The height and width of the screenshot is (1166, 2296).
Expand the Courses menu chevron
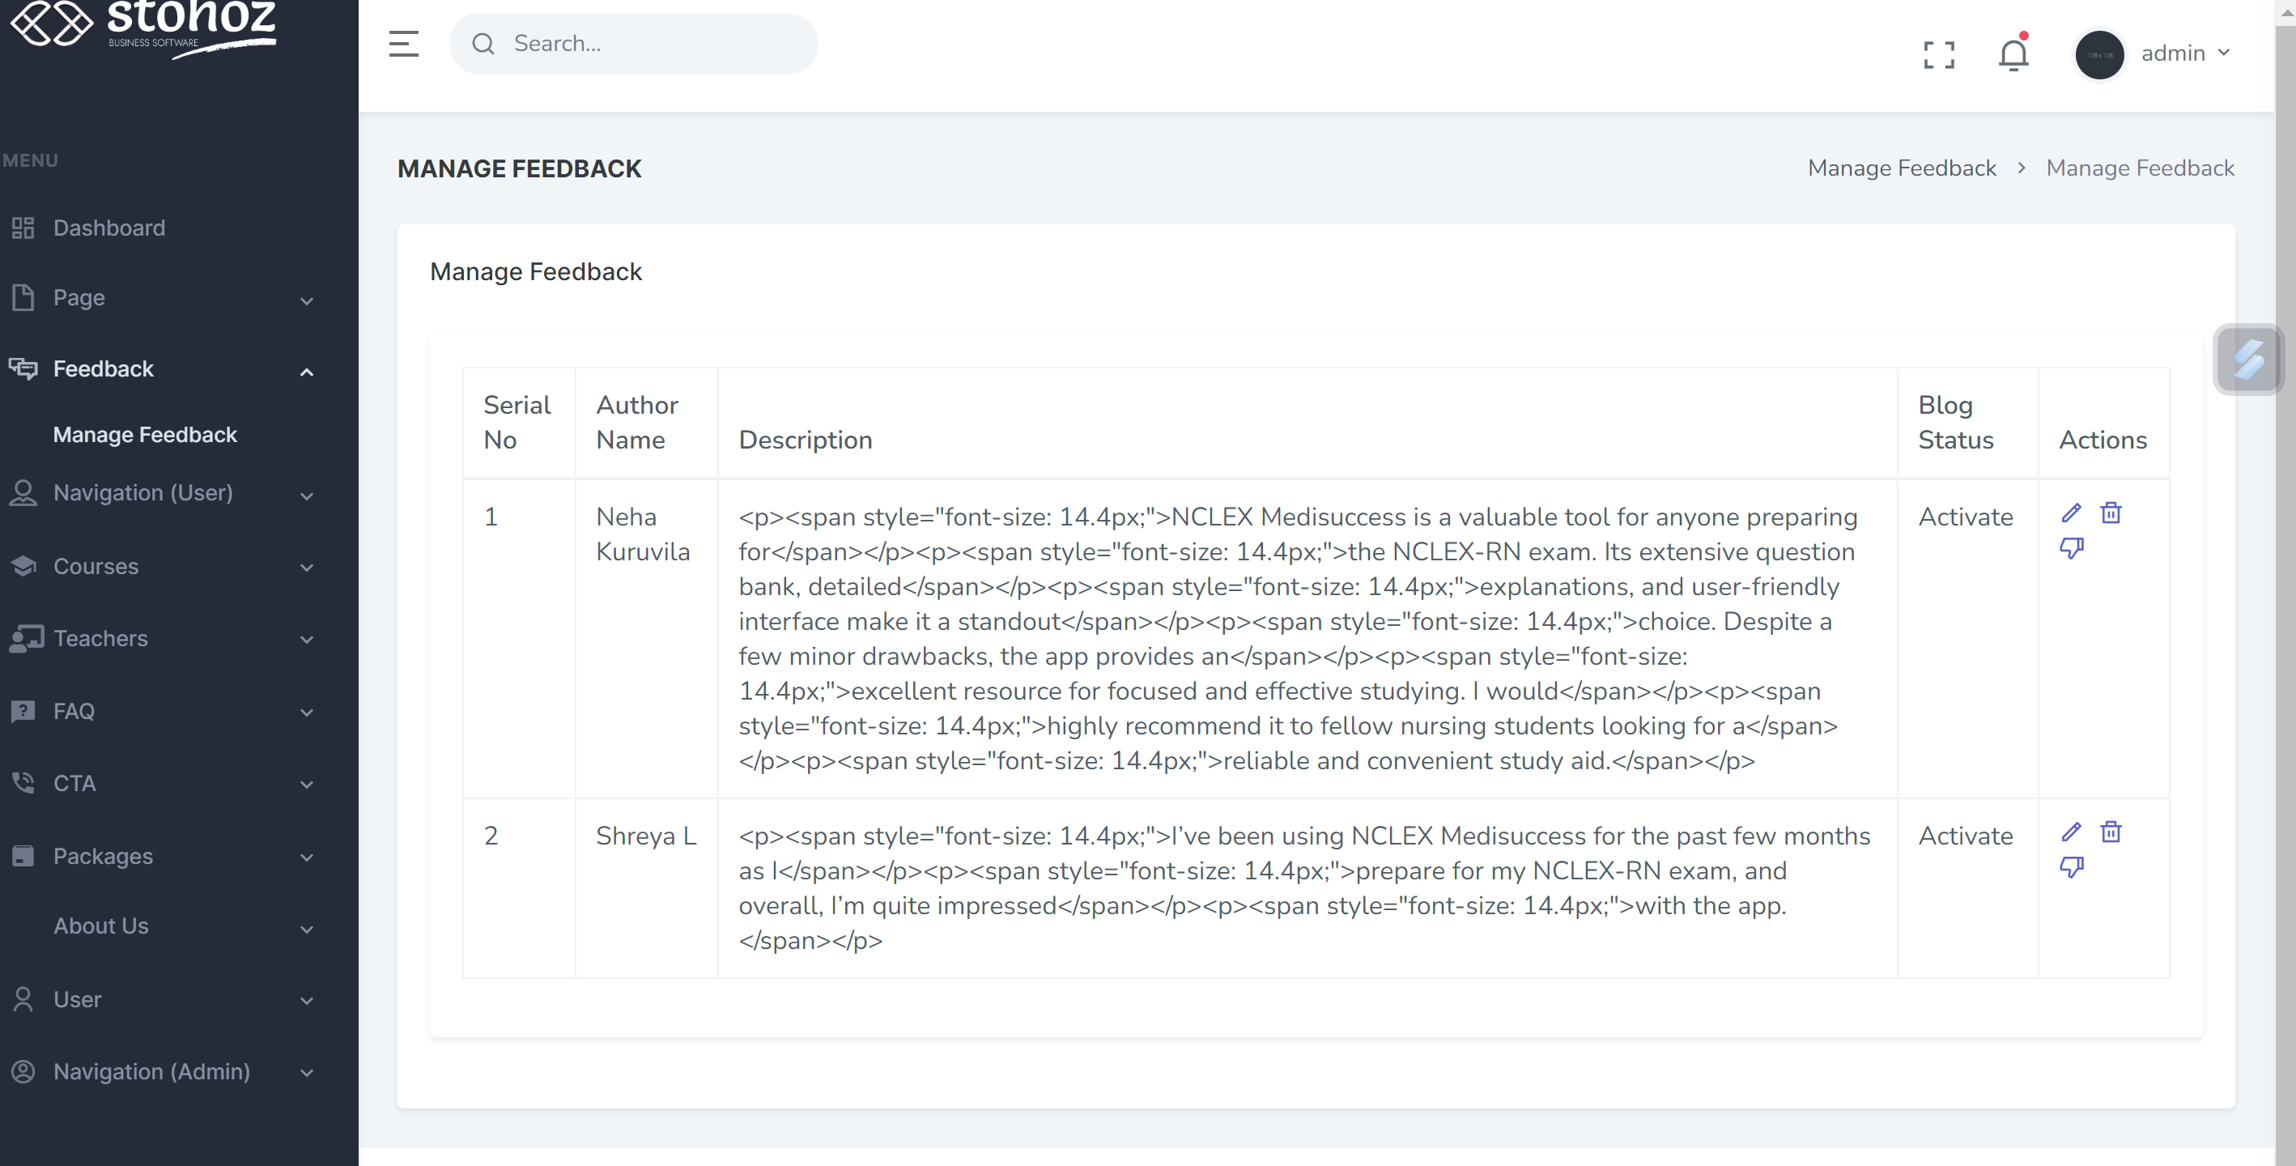[307, 568]
